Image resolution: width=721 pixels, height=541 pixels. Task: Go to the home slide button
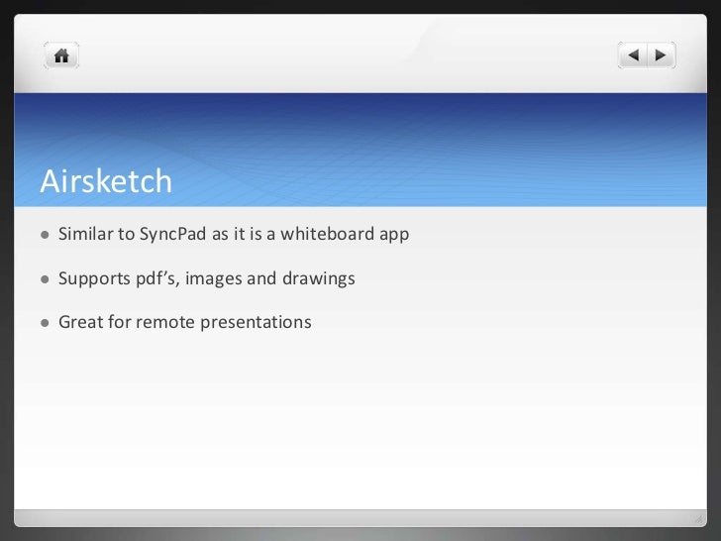[61, 55]
